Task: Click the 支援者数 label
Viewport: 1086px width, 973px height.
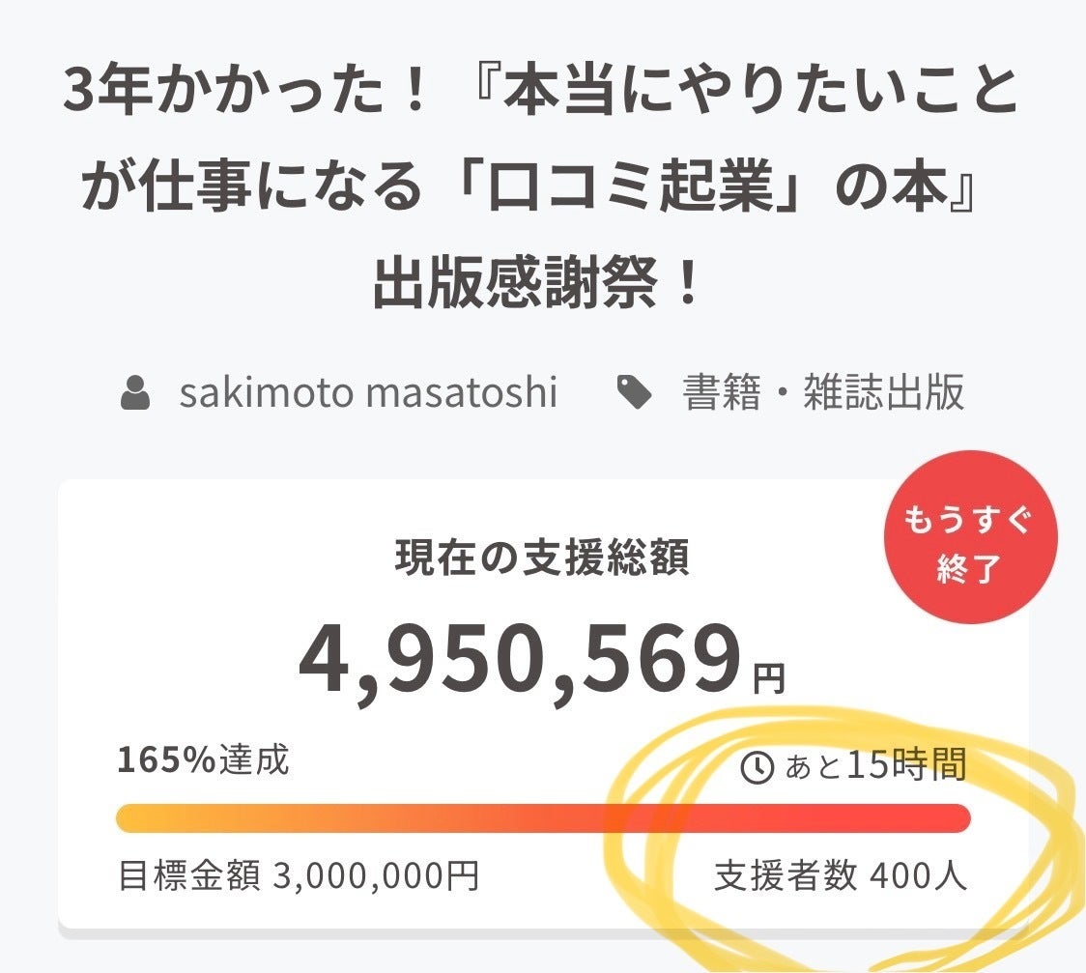Action: (x=786, y=876)
